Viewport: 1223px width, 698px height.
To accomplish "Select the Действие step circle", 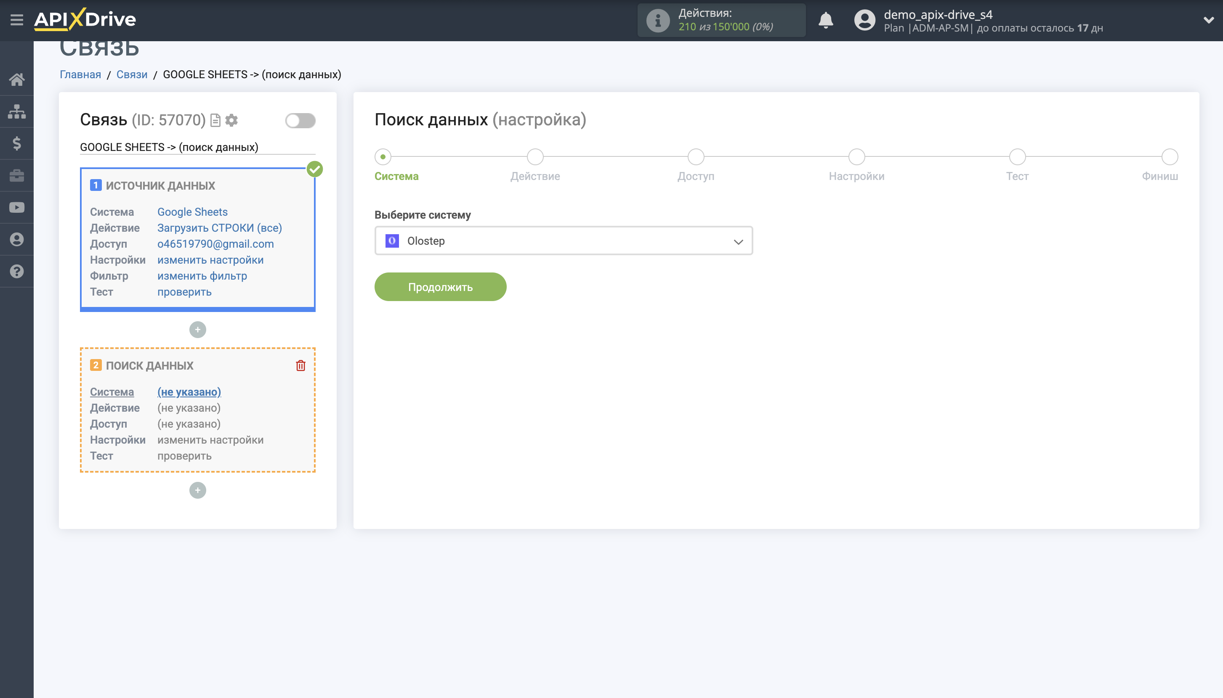I will [535, 157].
